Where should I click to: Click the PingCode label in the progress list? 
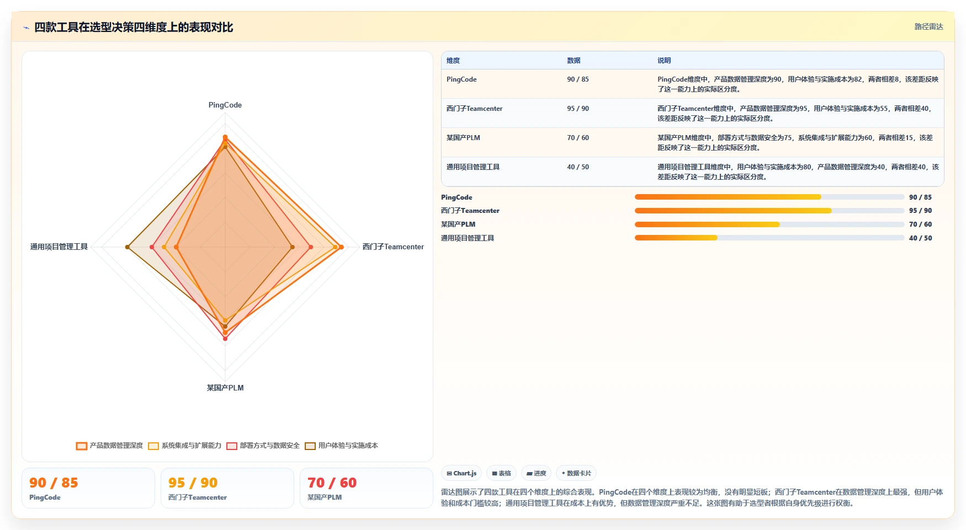pyautogui.click(x=457, y=197)
